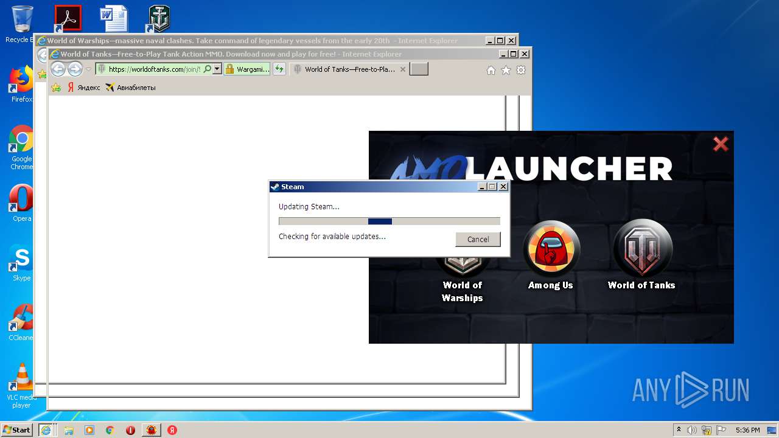The width and height of the screenshot is (779, 438).
Task: Open Favorites star in Internet Explorer
Action: click(x=506, y=71)
